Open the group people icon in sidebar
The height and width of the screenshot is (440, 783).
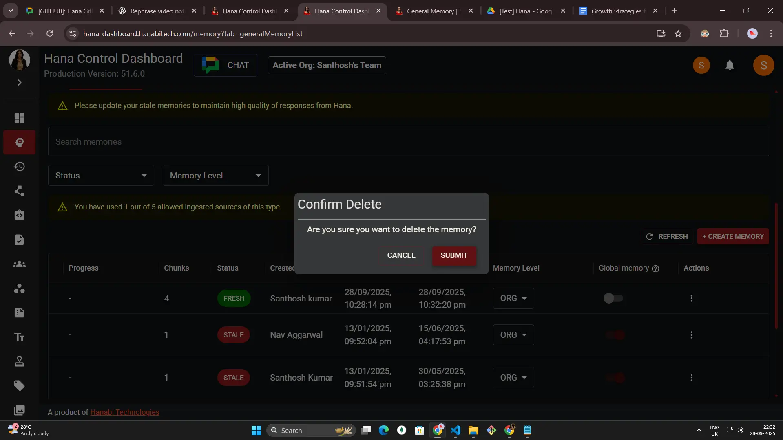click(x=19, y=264)
